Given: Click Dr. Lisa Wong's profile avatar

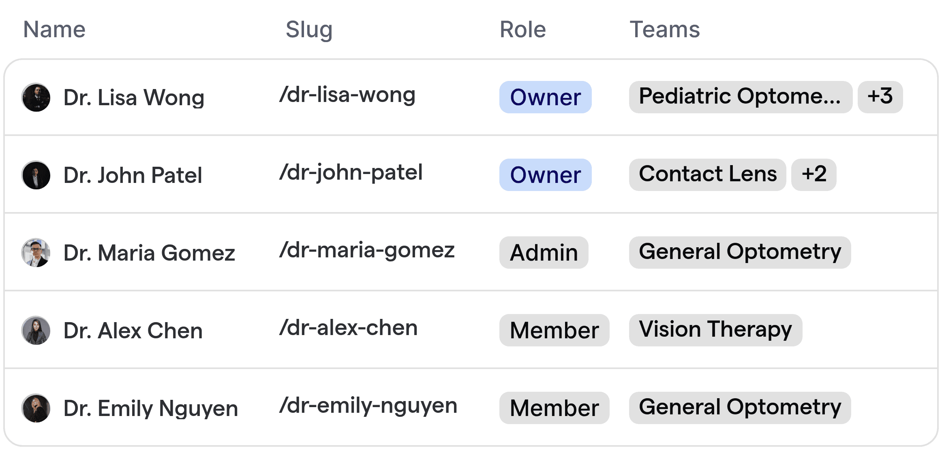Looking at the screenshot, I should coord(36,97).
